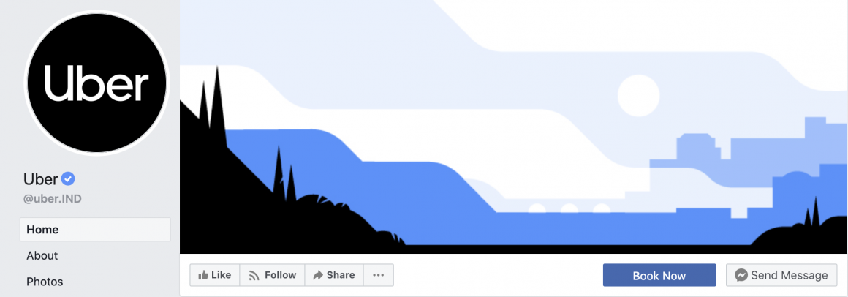Image resolution: width=848 pixels, height=297 pixels.
Task: Go to the Photos section
Action: (x=45, y=282)
